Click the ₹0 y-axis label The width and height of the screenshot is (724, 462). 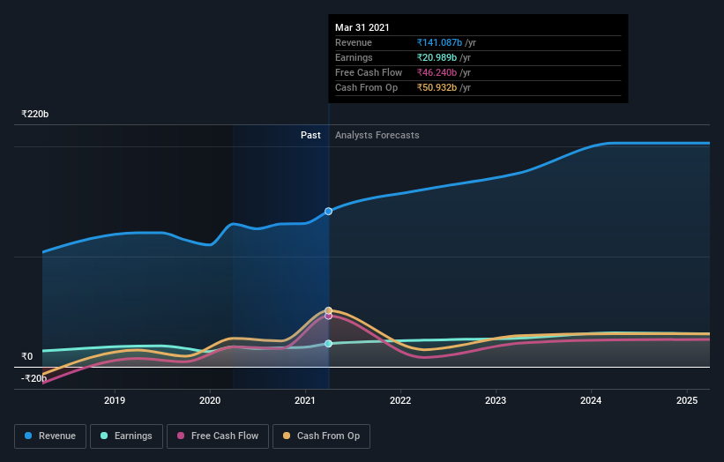click(x=26, y=356)
